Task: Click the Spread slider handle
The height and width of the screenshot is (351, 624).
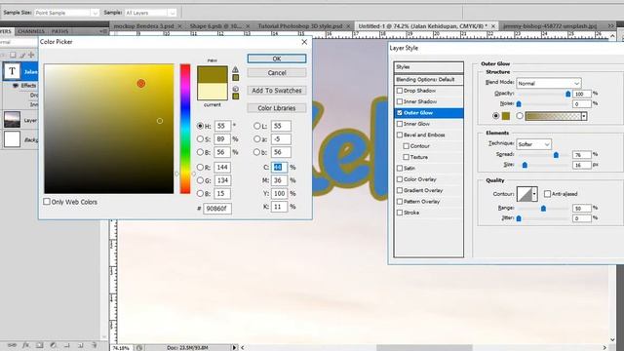Action: [556, 155]
